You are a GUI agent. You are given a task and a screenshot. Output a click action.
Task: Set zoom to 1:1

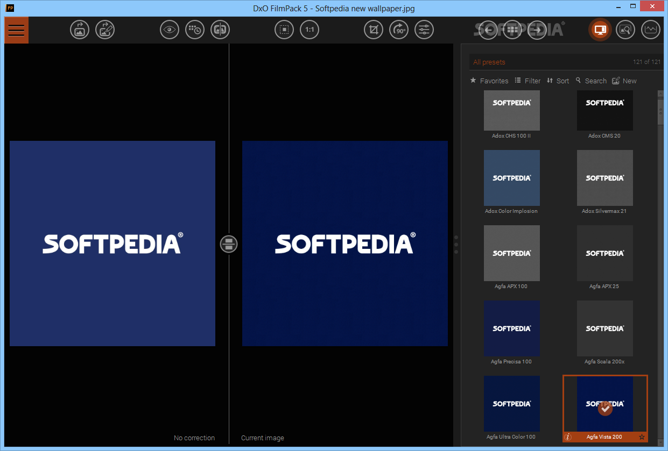[x=310, y=30]
